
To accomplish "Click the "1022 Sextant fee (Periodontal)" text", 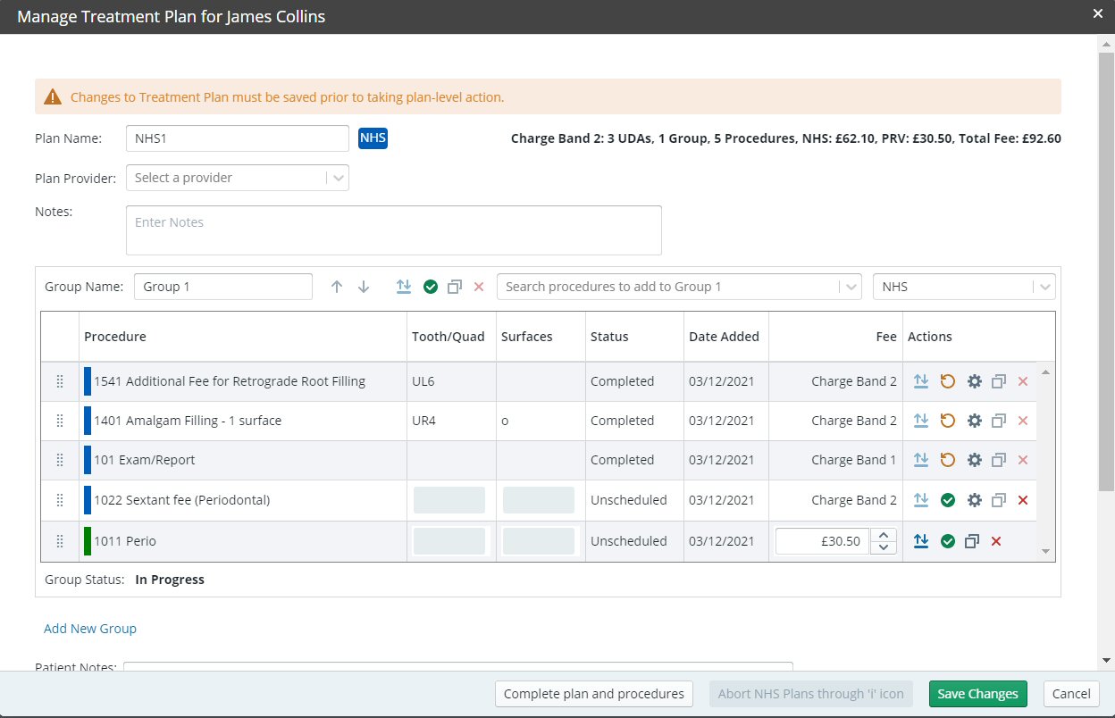I will 181,500.
